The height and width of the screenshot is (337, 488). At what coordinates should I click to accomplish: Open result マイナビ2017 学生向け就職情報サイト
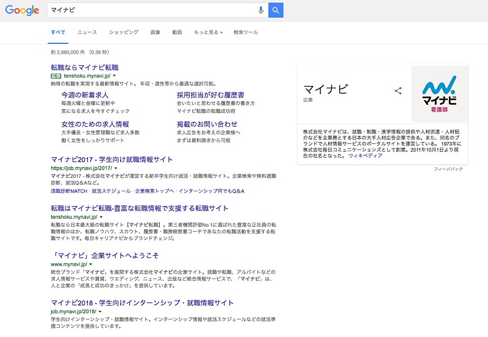[112, 160]
